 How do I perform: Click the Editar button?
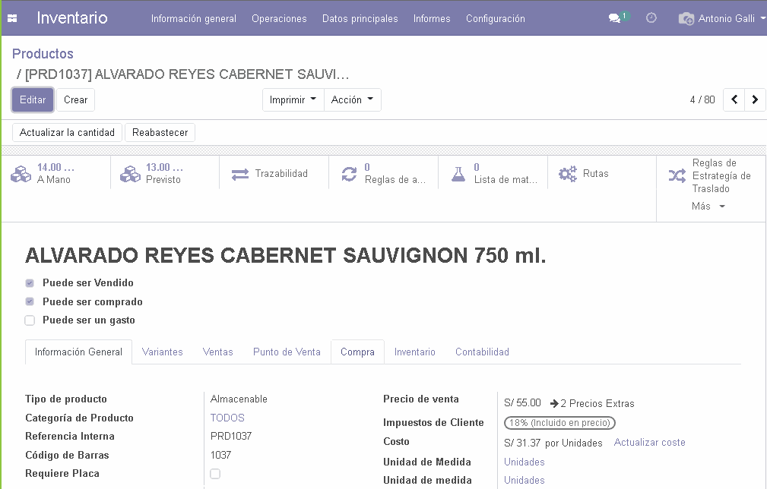click(33, 99)
